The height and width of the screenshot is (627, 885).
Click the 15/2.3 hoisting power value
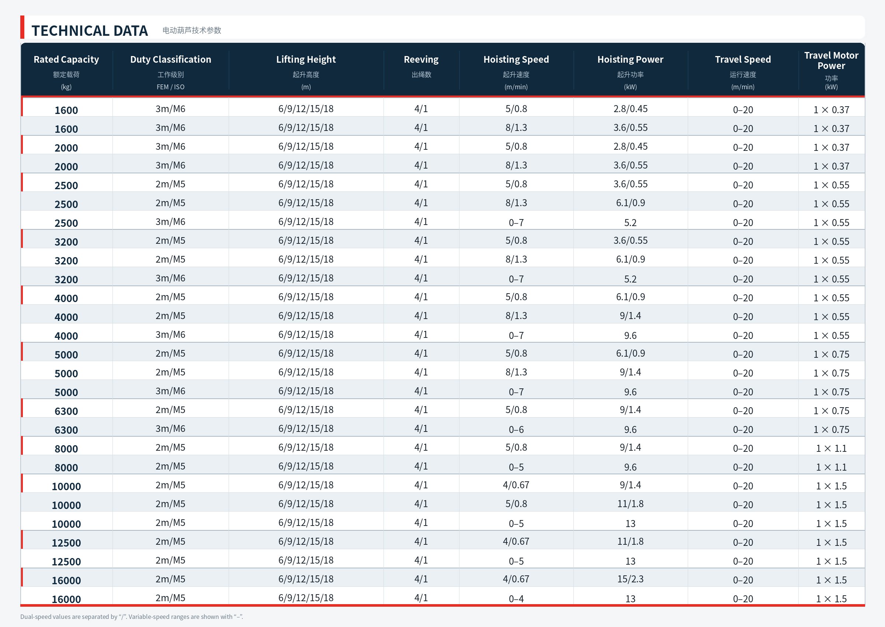click(x=630, y=579)
